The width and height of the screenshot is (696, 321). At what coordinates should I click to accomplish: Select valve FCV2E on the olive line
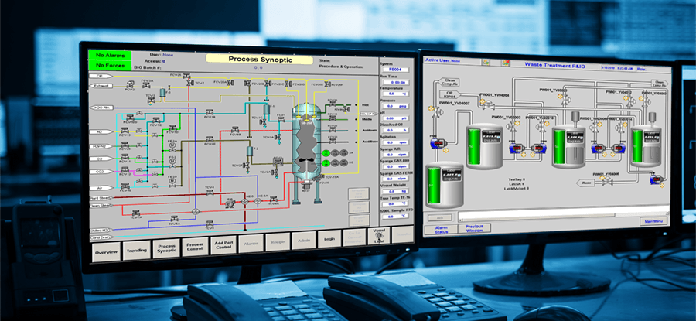(210, 139)
